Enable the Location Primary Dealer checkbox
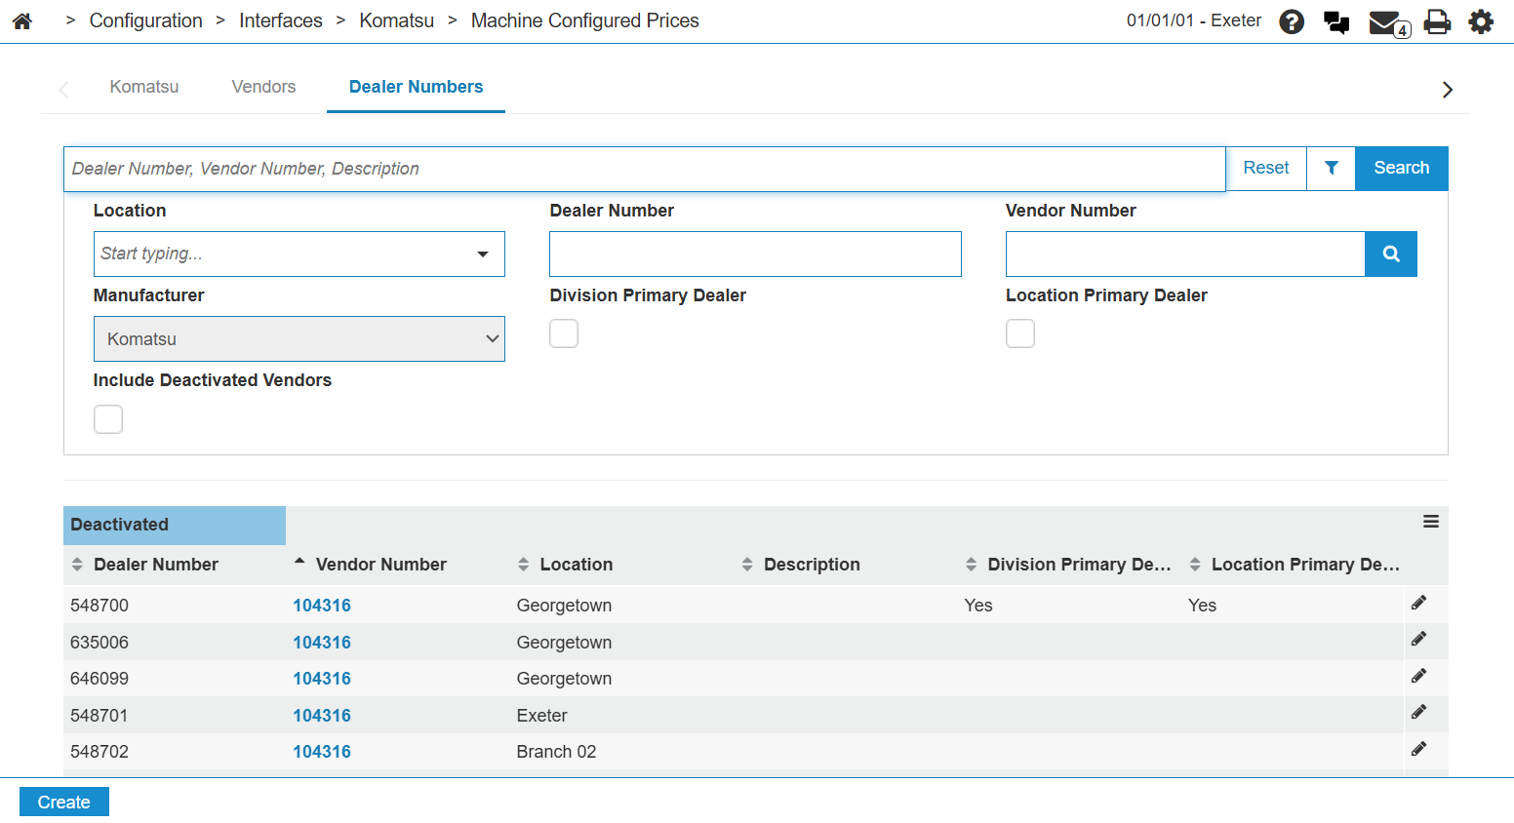The image size is (1514, 823). (1020, 333)
